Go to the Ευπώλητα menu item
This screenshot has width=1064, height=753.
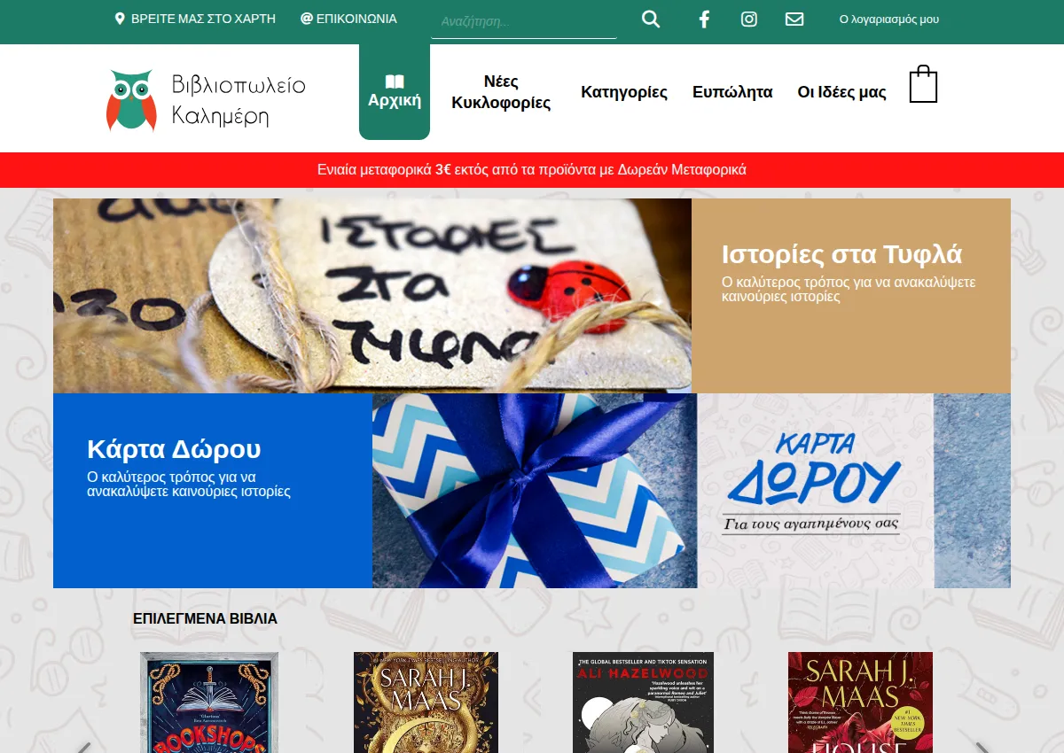click(732, 92)
